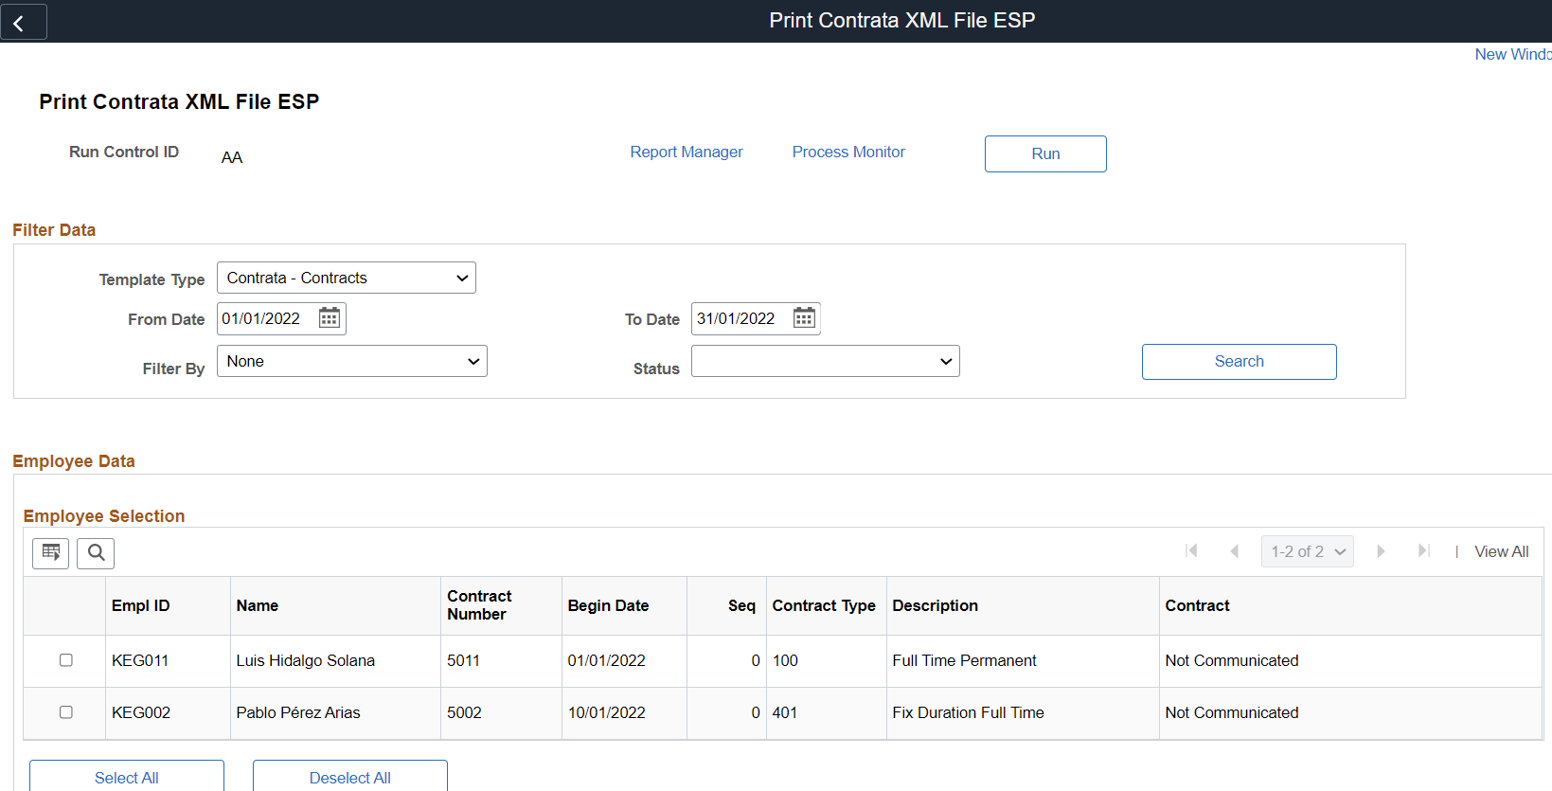Click name Pablo Pérez Arias

[298, 712]
